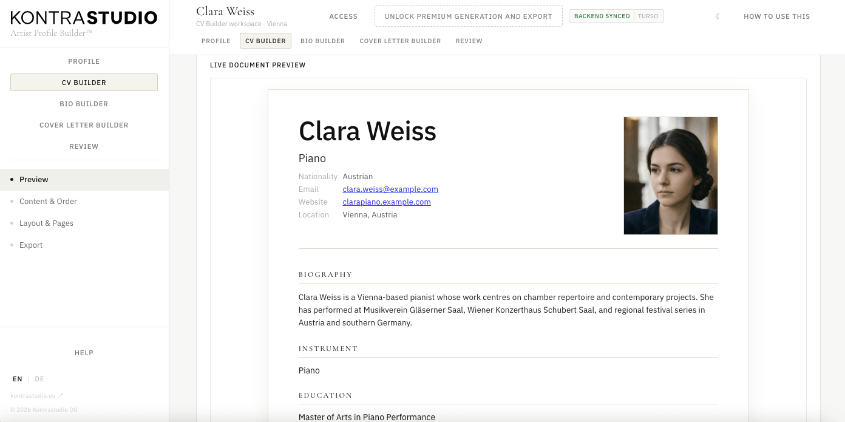
Task: Click Master of Arts in Piano Performance
Action: pos(367,417)
